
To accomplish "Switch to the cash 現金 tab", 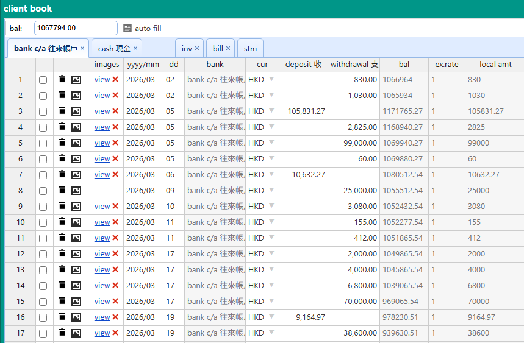I will click(x=114, y=48).
